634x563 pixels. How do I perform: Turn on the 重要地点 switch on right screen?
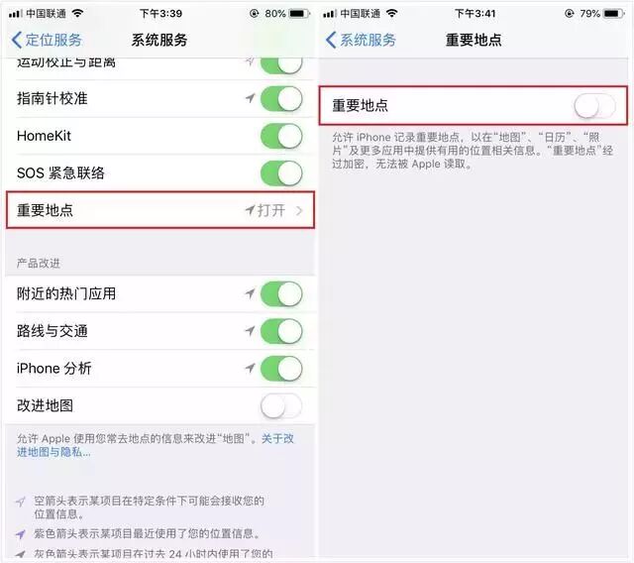click(x=594, y=106)
